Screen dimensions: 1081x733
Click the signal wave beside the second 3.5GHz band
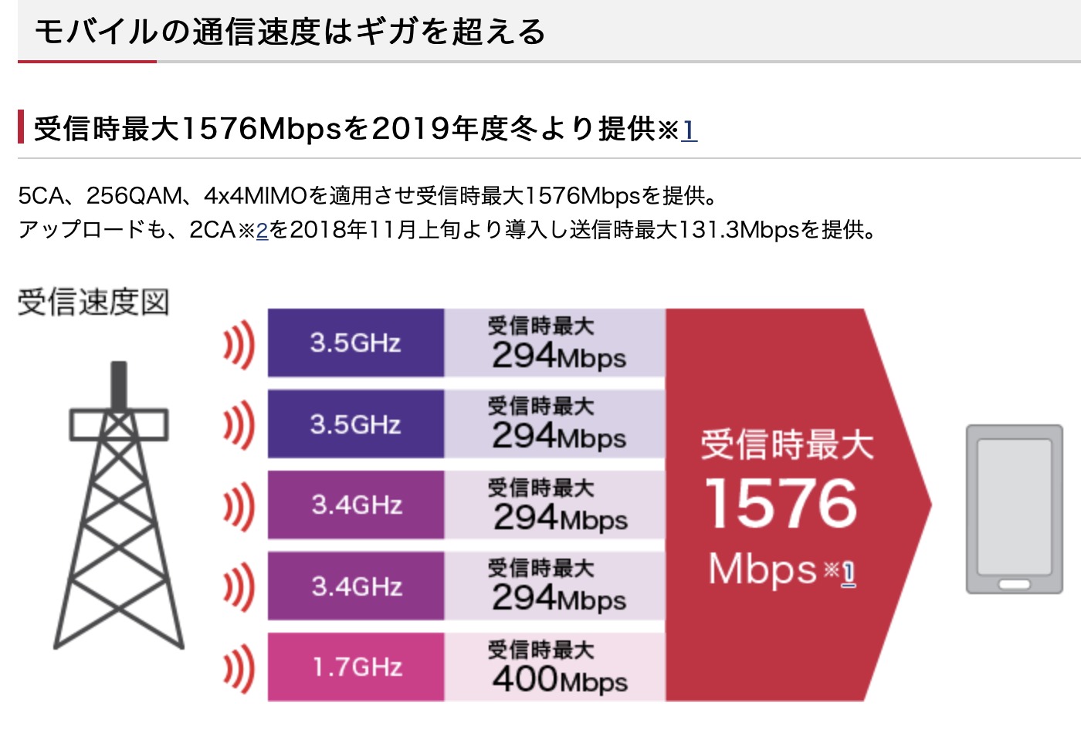pyautogui.click(x=239, y=425)
